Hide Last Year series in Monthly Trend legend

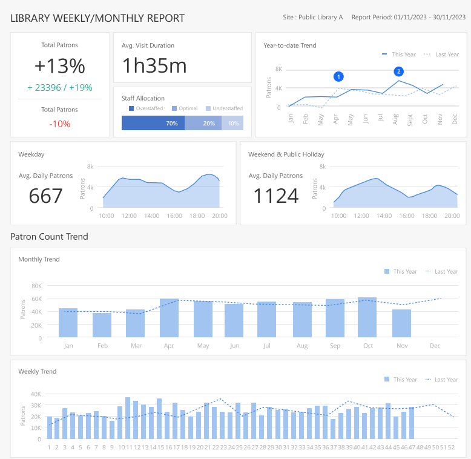pos(441,272)
